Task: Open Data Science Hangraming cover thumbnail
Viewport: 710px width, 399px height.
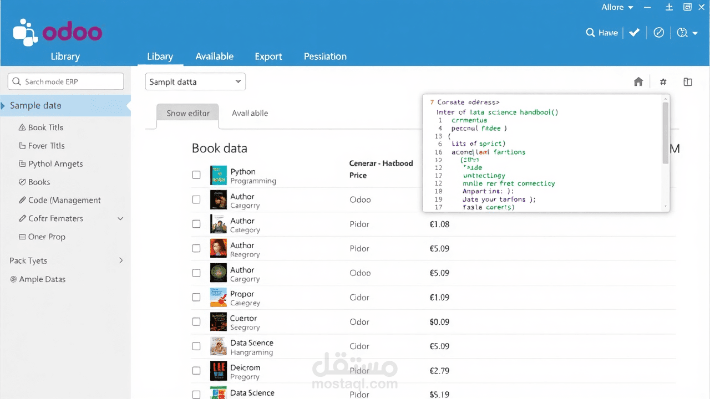Action: [219, 346]
